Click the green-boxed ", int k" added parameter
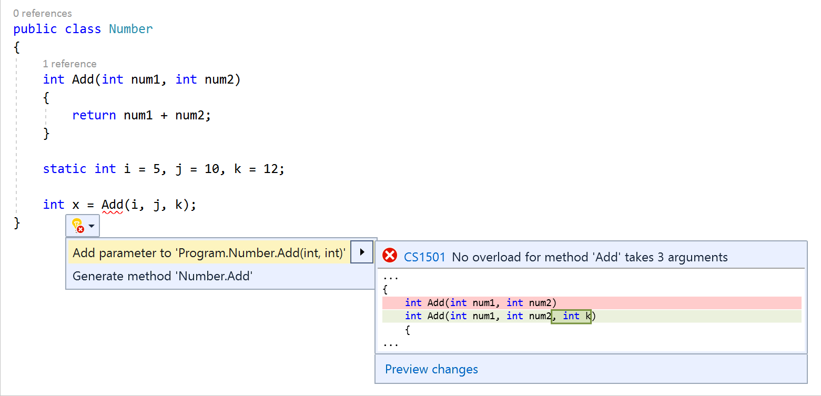The image size is (821, 396). 571,316
